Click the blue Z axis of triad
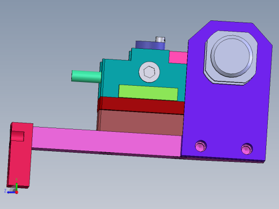 11,192
